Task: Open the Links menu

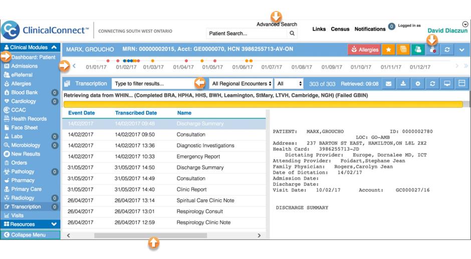Action: (319, 29)
